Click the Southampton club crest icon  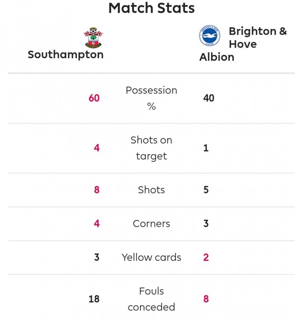click(93, 38)
